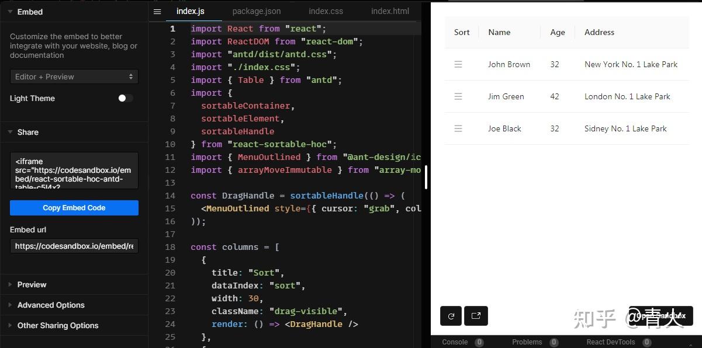Click the Embed url input field
The image size is (702, 348).
pos(74,246)
